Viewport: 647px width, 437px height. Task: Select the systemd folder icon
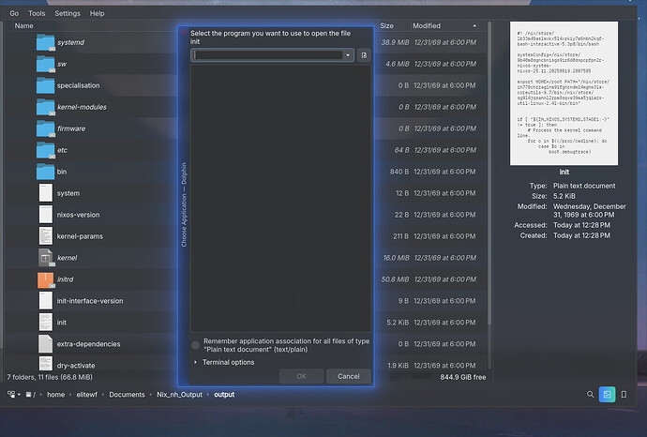[x=46, y=42]
